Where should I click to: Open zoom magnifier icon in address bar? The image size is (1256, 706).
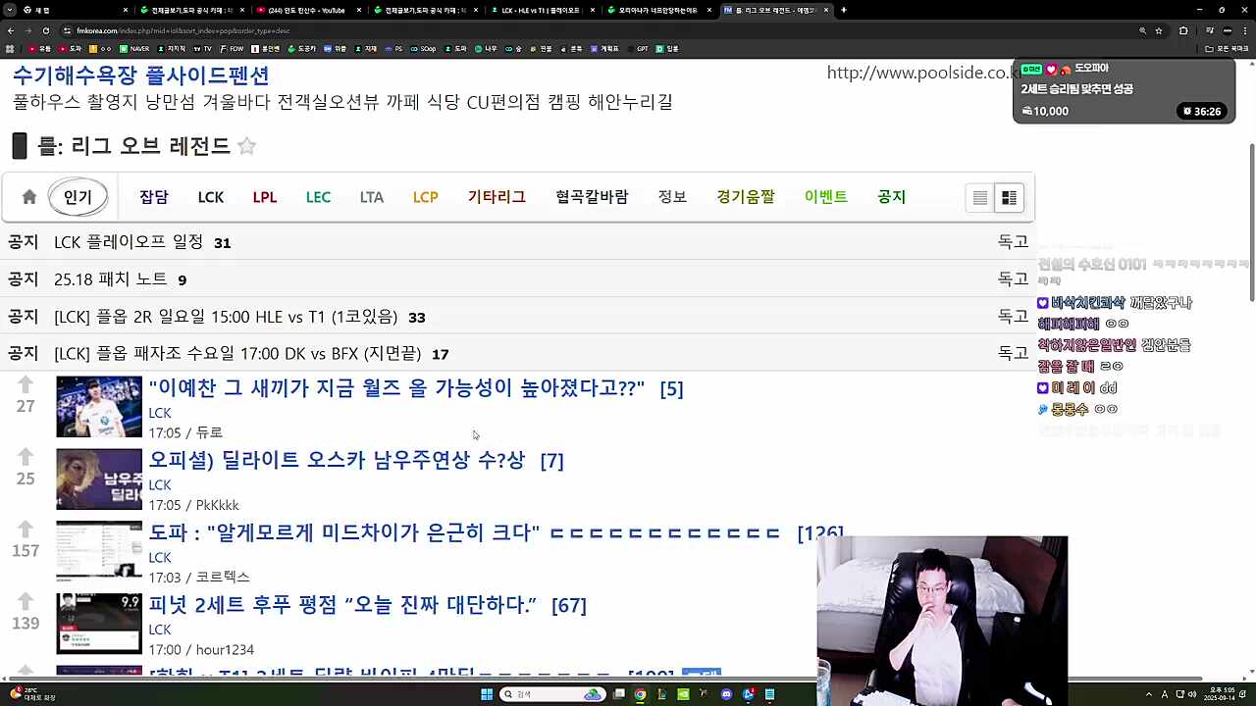tap(1142, 30)
